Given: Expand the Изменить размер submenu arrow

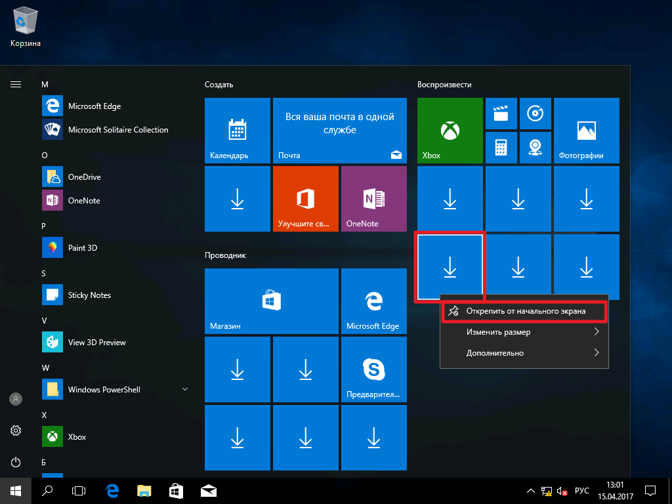Looking at the screenshot, I should tap(596, 331).
